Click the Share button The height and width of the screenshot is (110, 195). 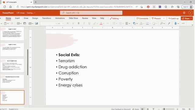pyautogui.click(x=187, y=18)
